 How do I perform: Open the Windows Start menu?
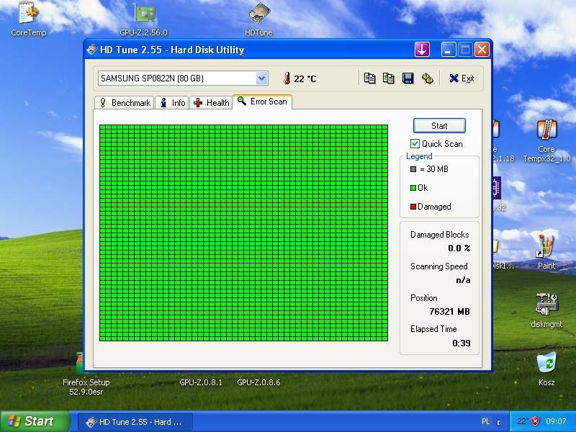click(35, 421)
